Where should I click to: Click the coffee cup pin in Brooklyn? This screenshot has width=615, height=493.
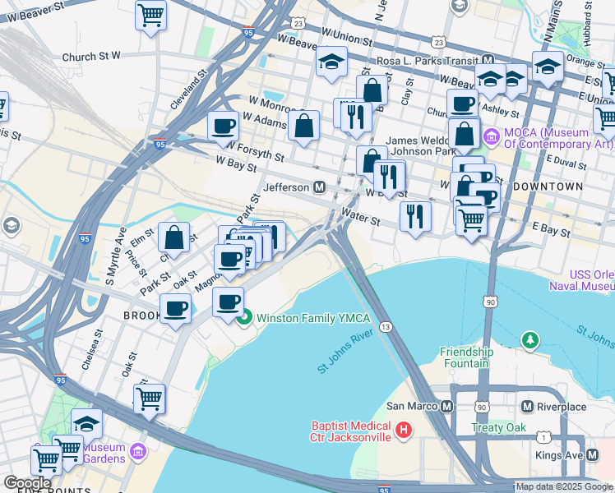point(175,310)
